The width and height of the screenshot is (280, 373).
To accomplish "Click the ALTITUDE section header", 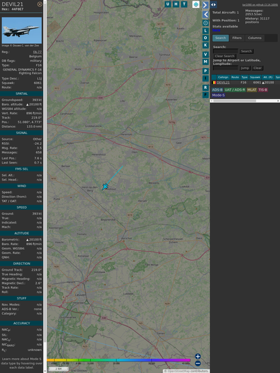I will click(22, 234).
